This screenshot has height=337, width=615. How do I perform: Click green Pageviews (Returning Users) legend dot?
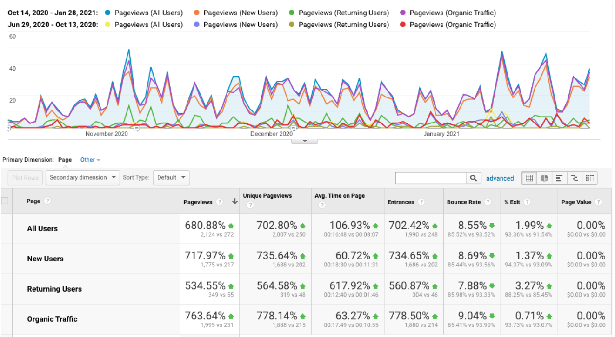click(292, 13)
